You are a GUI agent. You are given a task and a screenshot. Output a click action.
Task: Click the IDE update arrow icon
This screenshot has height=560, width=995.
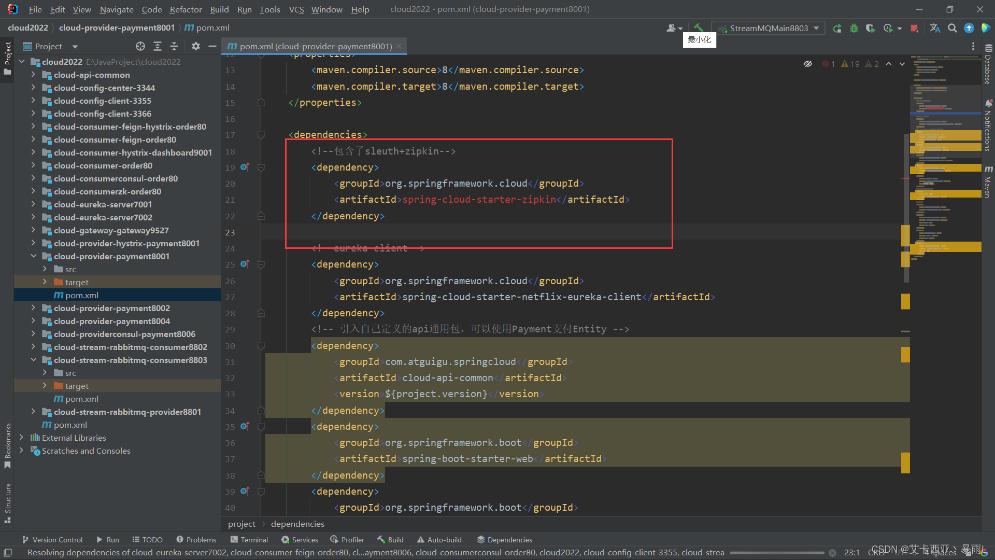(x=969, y=29)
